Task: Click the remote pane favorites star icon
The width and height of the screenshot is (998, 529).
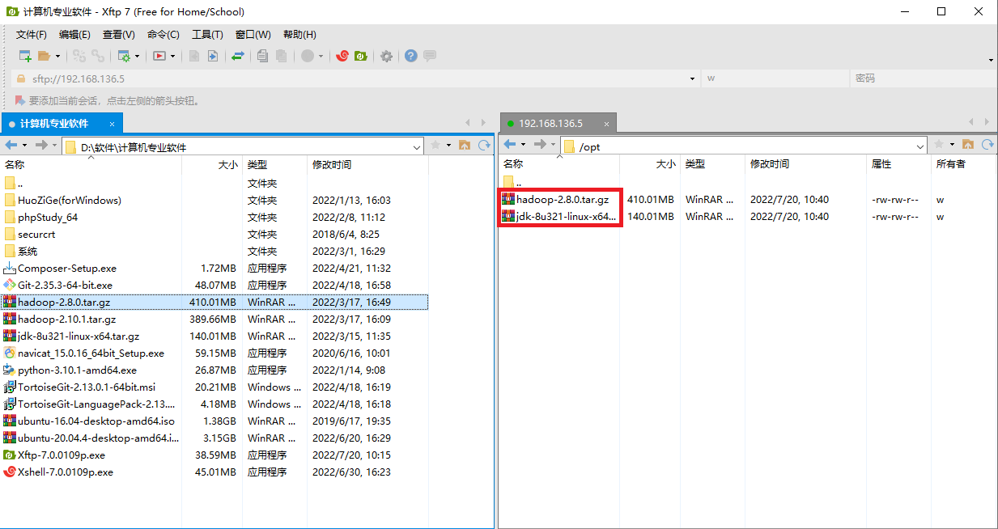Action: (x=940, y=145)
